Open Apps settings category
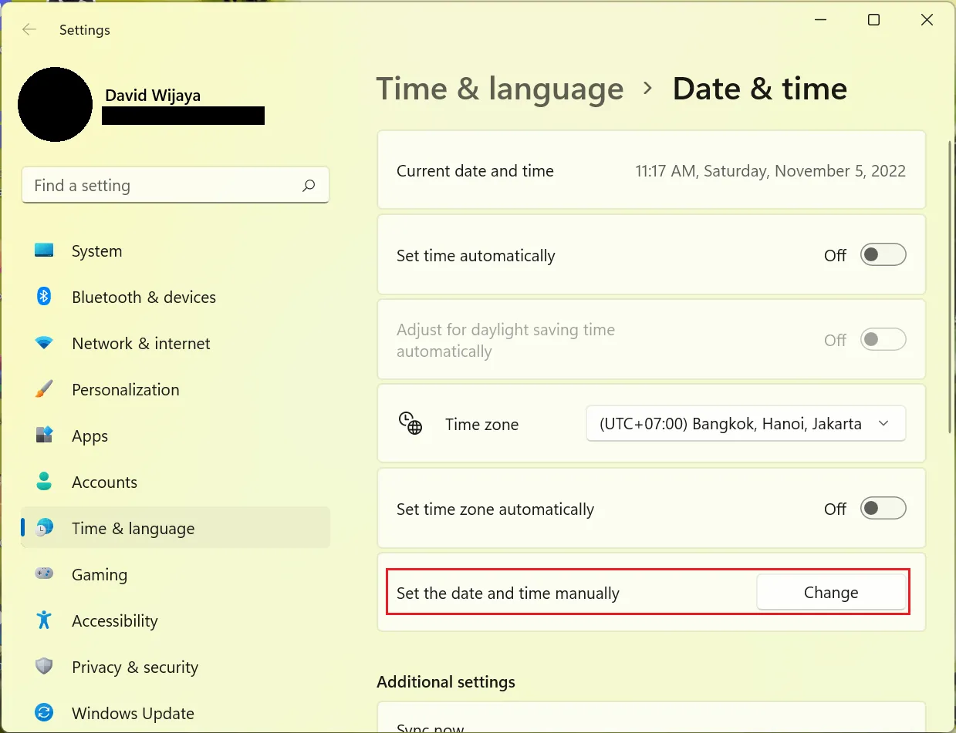The height and width of the screenshot is (733, 956). pos(176,436)
